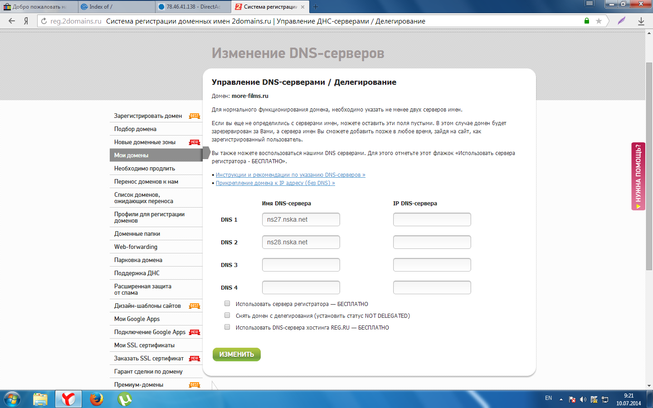Launch Firefox from the taskbar
Image resolution: width=653 pixels, height=408 pixels.
[96, 399]
